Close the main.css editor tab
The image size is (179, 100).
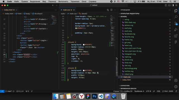point(74,10)
